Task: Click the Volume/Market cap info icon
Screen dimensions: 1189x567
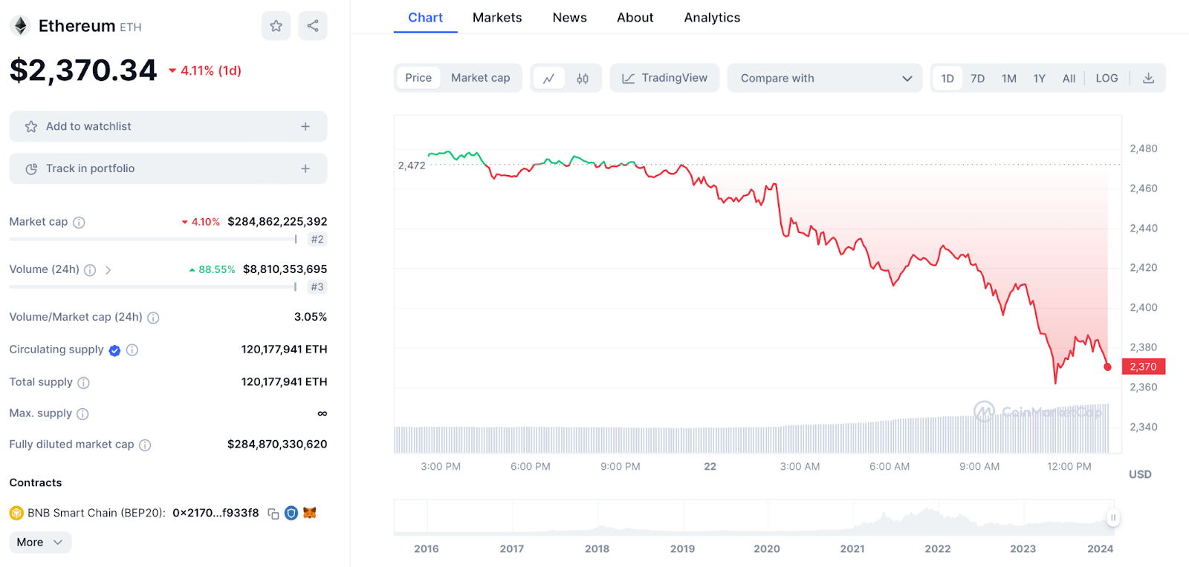Action: pyautogui.click(x=153, y=318)
